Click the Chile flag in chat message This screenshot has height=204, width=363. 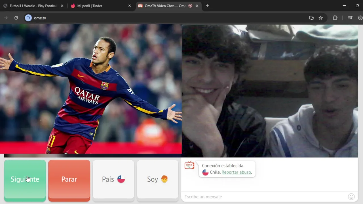tap(205, 172)
